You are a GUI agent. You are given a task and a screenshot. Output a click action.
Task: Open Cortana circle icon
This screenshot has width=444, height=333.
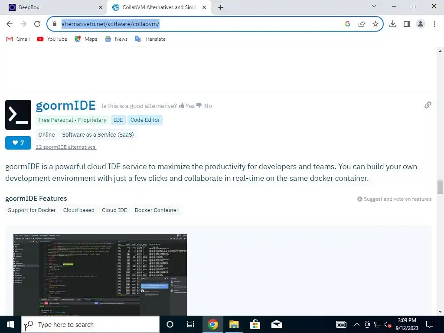pos(170,324)
